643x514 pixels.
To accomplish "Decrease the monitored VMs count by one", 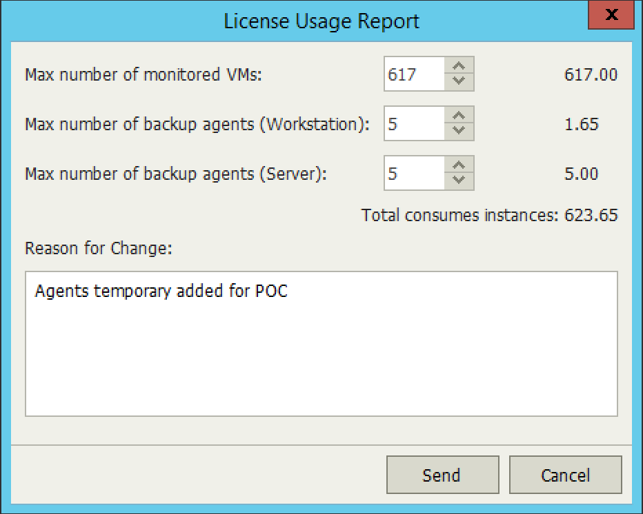I will coord(459,81).
